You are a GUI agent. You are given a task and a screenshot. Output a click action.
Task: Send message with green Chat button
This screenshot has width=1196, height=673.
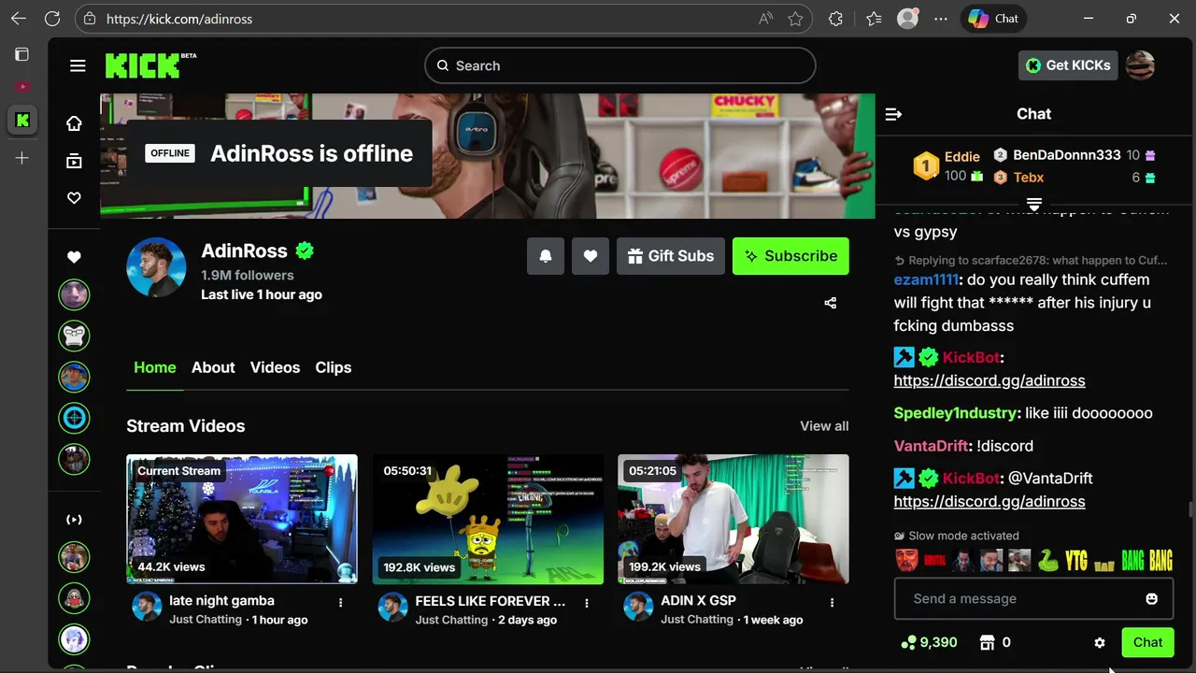pyautogui.click(x=1147, y=642)
